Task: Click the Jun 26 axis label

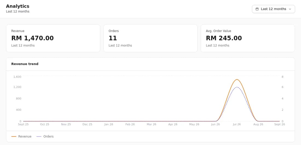Action: (x=215, y=124)
